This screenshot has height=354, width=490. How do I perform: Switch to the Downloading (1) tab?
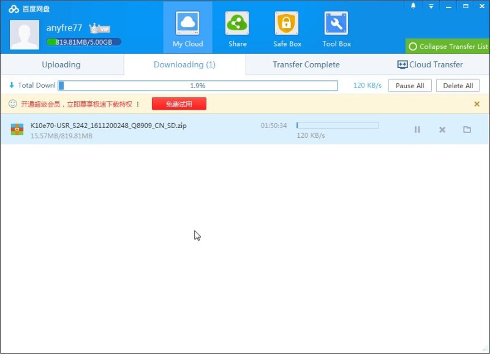pos(184,65)
